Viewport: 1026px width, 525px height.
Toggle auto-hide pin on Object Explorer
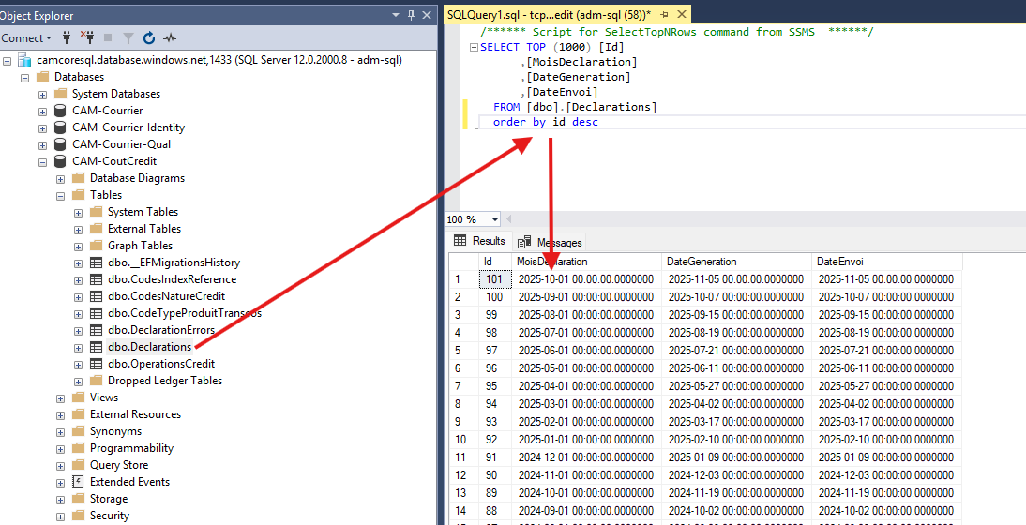coord(411,16)
